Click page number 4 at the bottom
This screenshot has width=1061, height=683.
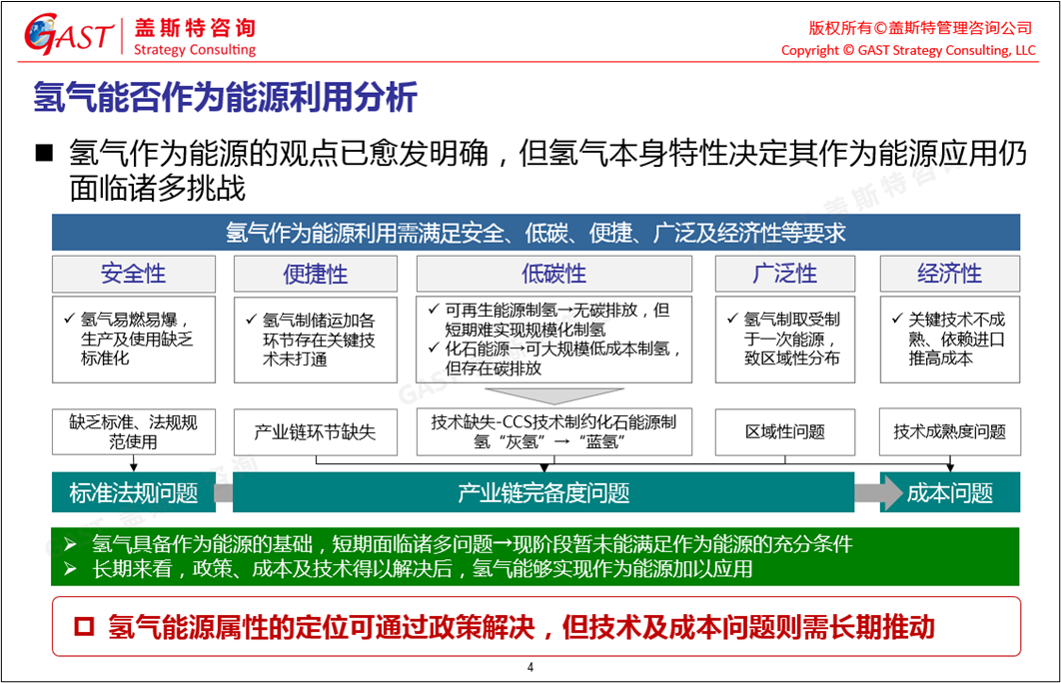[x=530, y=667]
